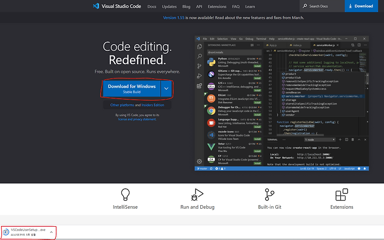The image size is (384, 240).
Task: Open Terminal menu in hero screenshot
Action: point(261,39)
